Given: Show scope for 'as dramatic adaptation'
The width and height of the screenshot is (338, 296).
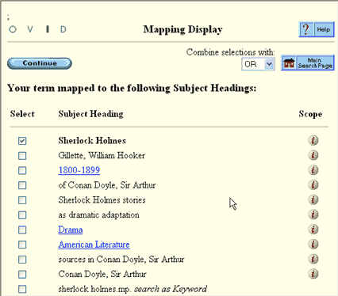Looking at the screenshot, I should [313, 214].
